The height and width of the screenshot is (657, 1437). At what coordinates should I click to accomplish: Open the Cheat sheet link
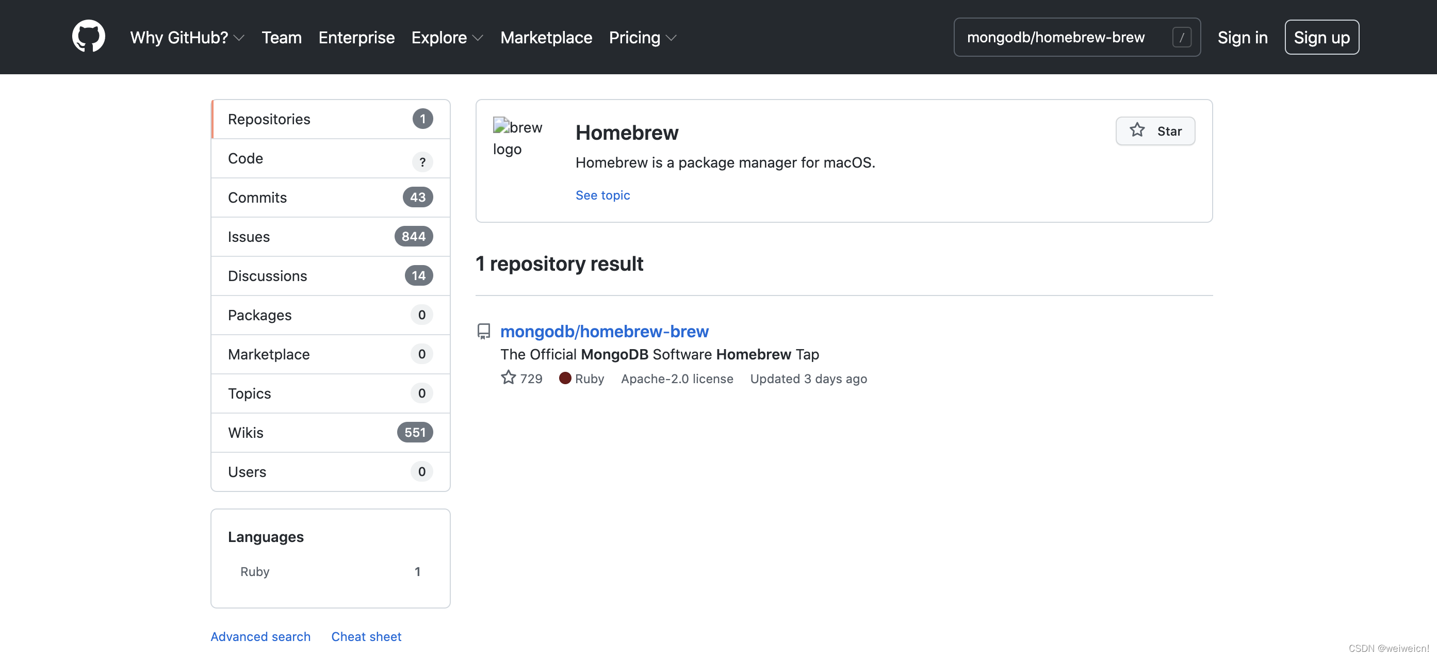click(x=366, y=636)
